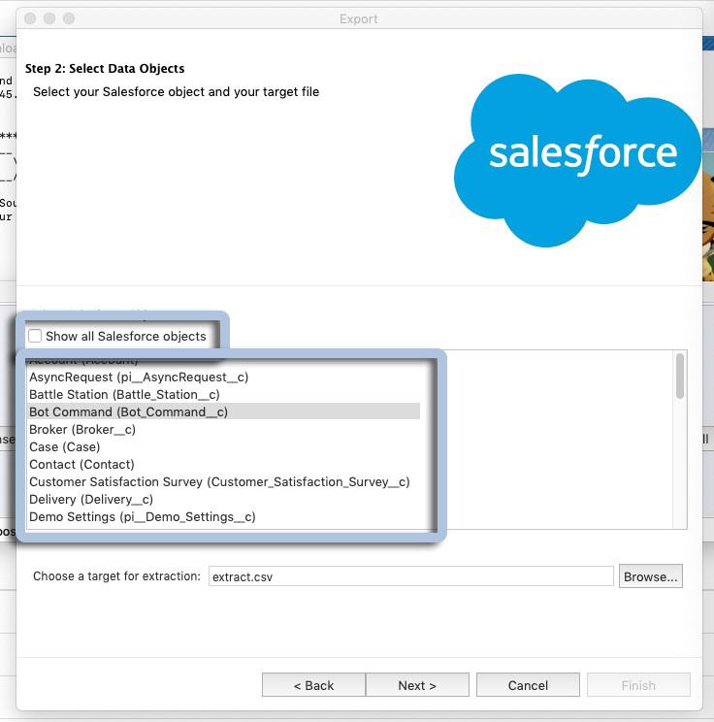Click the extraction target file field

[410, 576]
